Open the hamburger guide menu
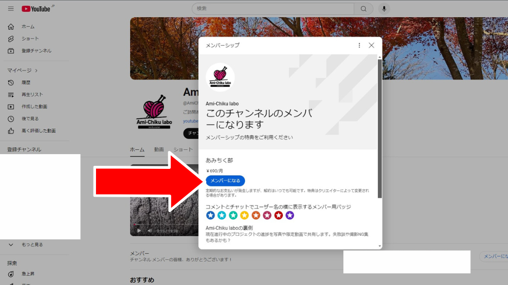508x285 pixels. pyautogui.click(x=11, y=9)
